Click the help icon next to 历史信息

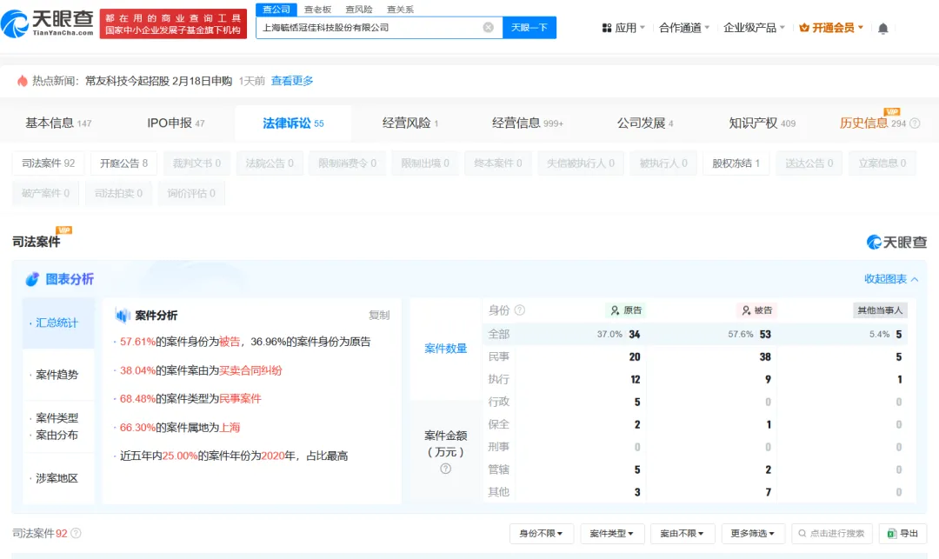pos(915,123)
